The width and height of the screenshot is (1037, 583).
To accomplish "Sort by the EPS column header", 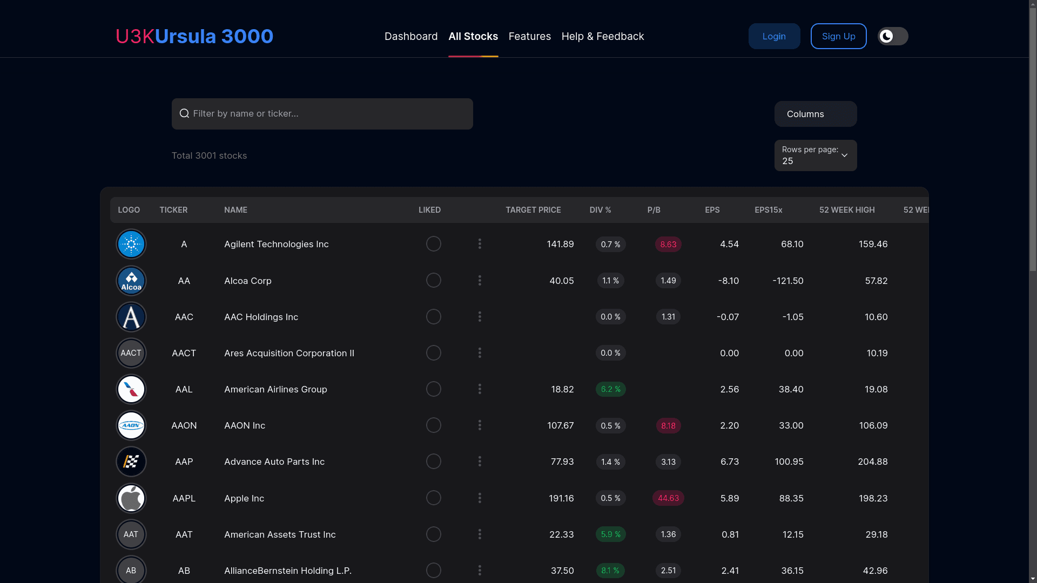I will pyautogui.click(x=712, y=210).
